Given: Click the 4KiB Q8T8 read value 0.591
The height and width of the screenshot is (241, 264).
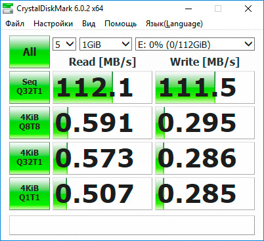Looking at the screenshot, I should coord(102,123).
